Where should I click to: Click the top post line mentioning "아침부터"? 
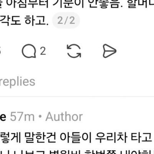tap(77, 4)
